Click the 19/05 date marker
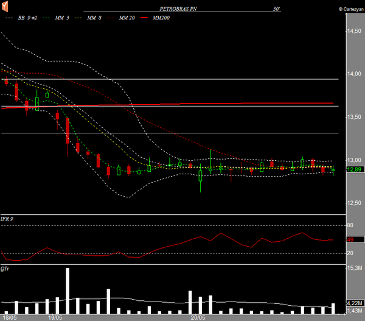 [x=55, y=317]
